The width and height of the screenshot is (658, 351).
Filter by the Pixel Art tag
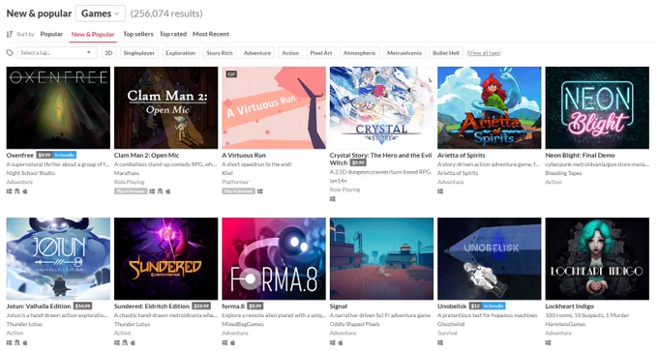click(321, 53)
